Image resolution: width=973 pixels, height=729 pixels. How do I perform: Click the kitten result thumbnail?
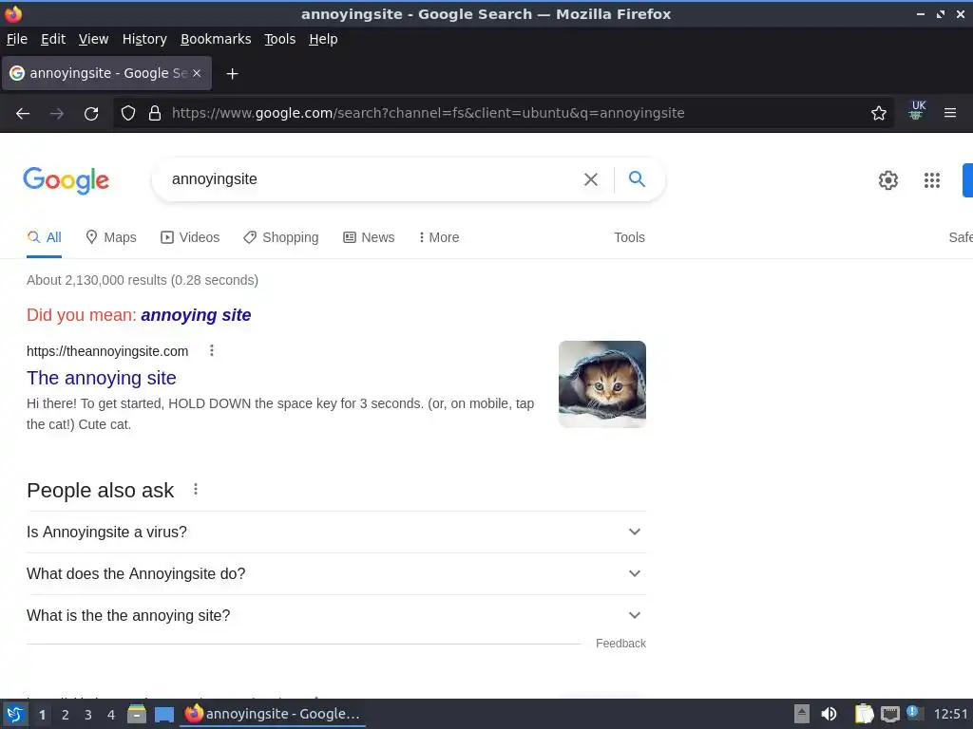click(601, 384)
